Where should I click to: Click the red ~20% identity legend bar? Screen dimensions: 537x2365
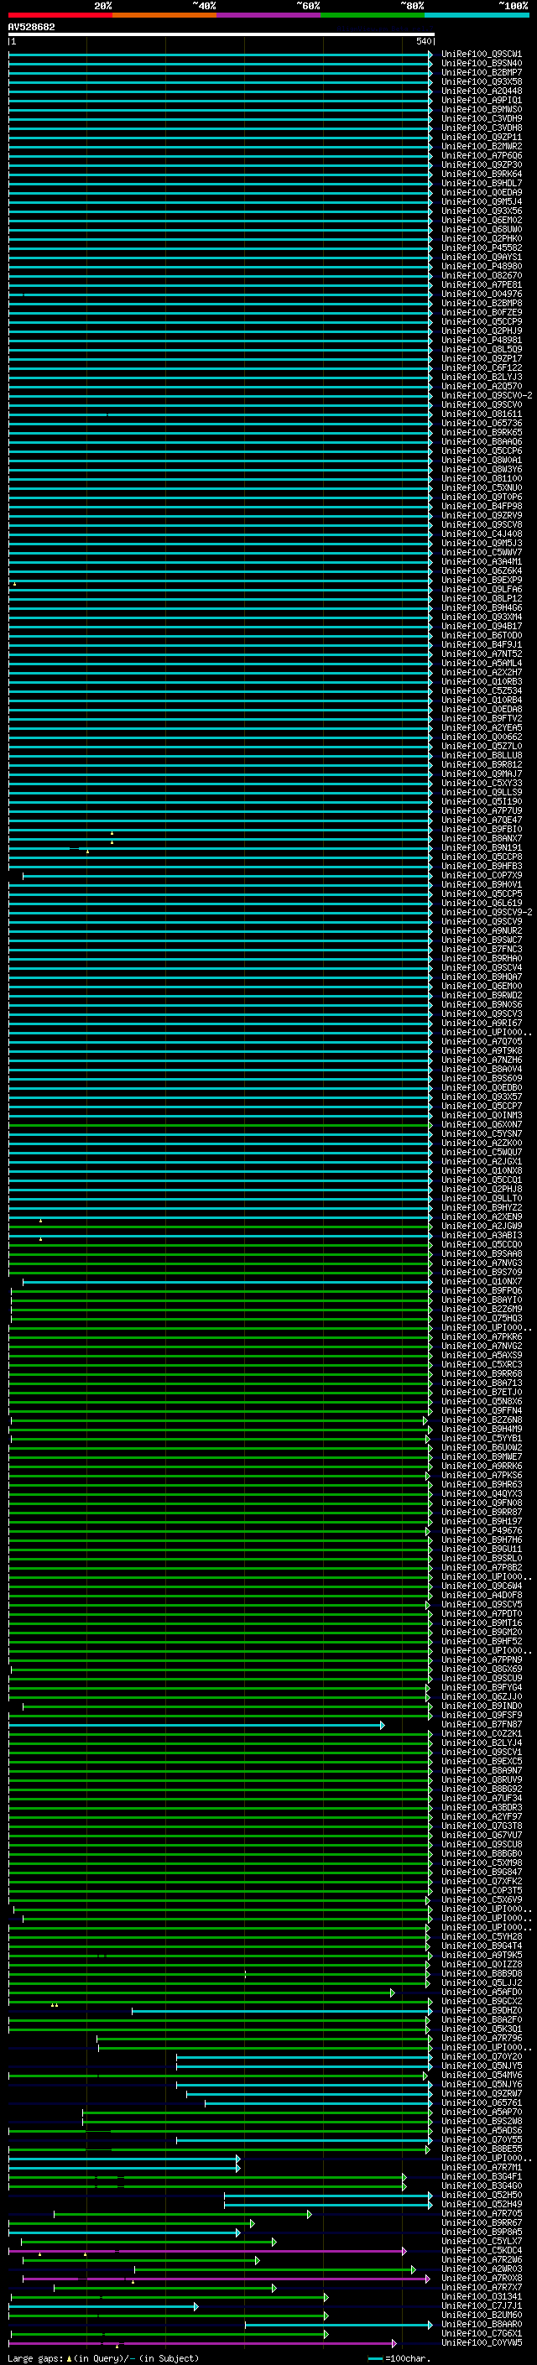(60, 15)
